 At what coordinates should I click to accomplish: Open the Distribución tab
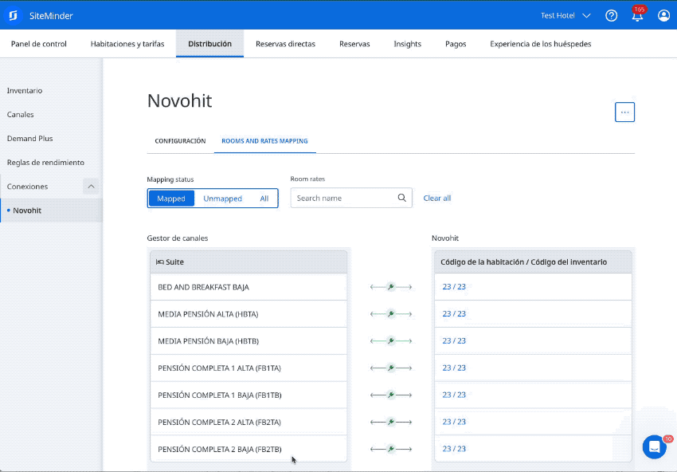pyautogui.click(x=209, y=44)
